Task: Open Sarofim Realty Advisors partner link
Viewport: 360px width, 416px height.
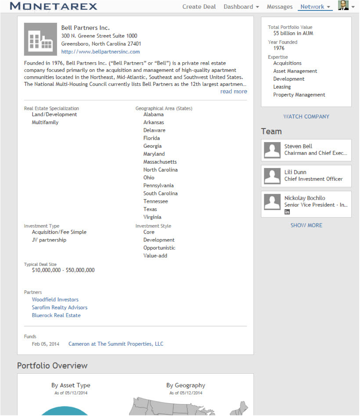Action: 60,307
